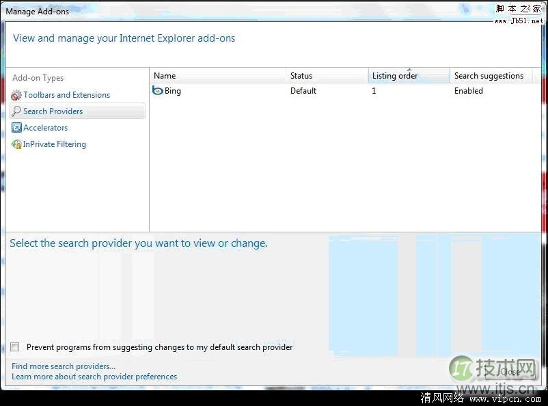The width and height of the screenshot is (548, 406).
Task: Click the Default status of Bing
Action: (x=303, y=90)
